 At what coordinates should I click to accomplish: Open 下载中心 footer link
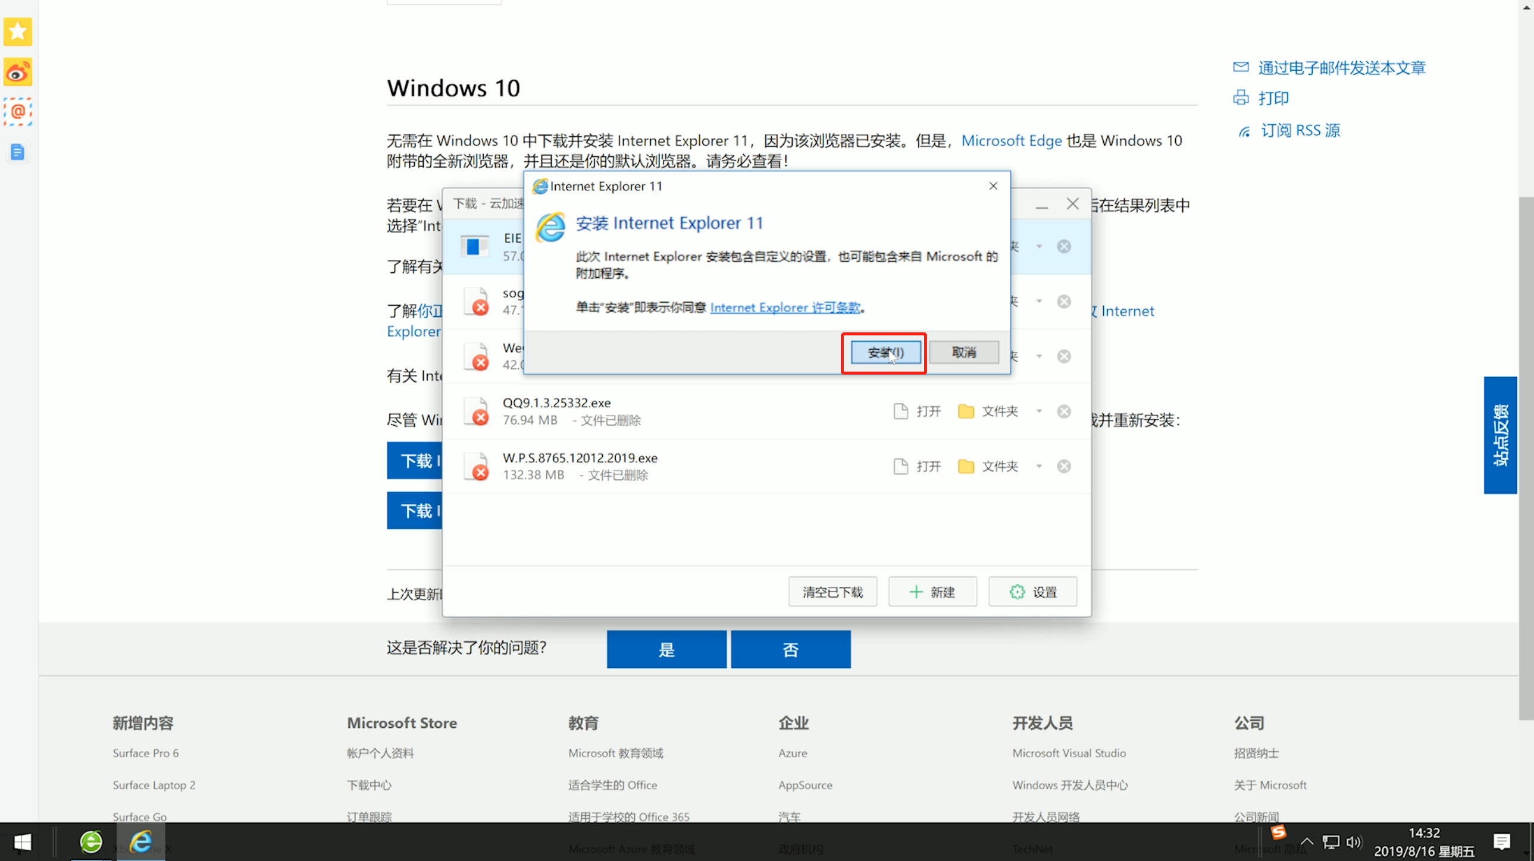368,785
